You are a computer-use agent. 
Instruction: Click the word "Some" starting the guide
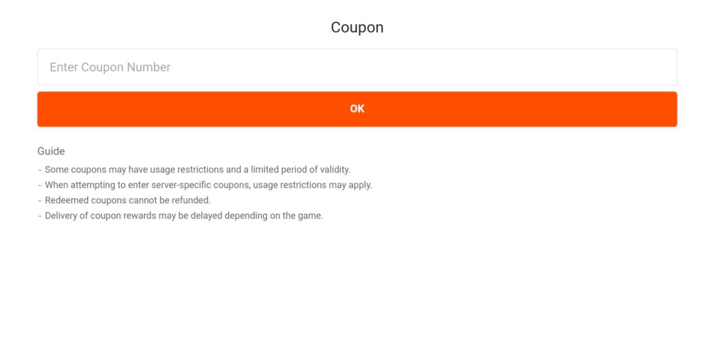57,170
